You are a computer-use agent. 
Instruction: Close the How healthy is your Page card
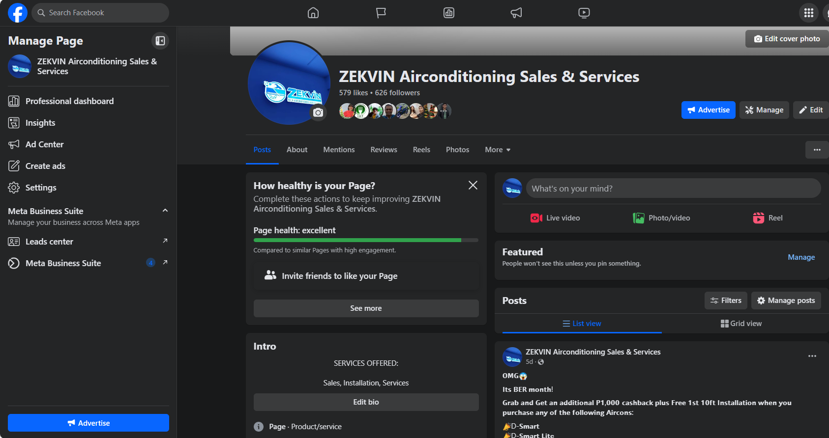(473, 185)
